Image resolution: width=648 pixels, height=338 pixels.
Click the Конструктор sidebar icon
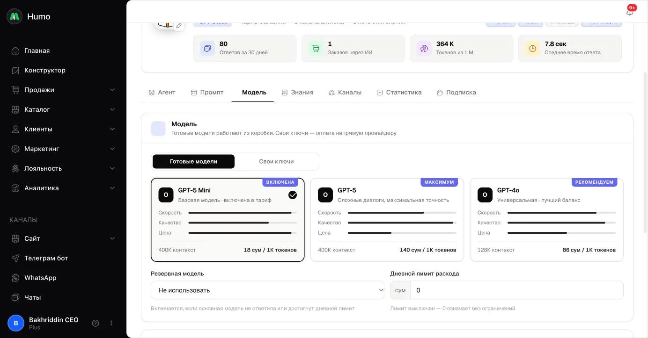pyautogui.click(x=15, y=70)
